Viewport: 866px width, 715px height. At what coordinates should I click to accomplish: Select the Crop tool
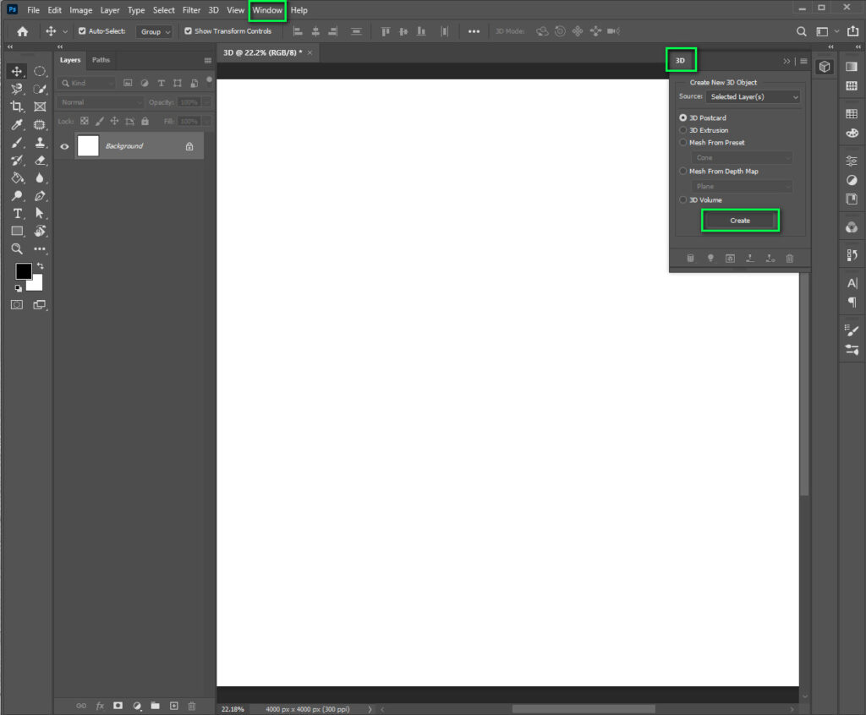point(17,106)
